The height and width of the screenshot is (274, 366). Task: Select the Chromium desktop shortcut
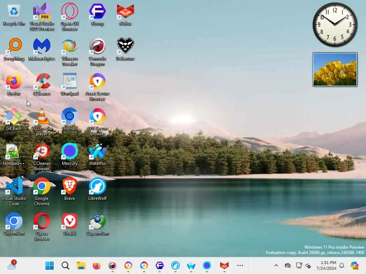14,224
